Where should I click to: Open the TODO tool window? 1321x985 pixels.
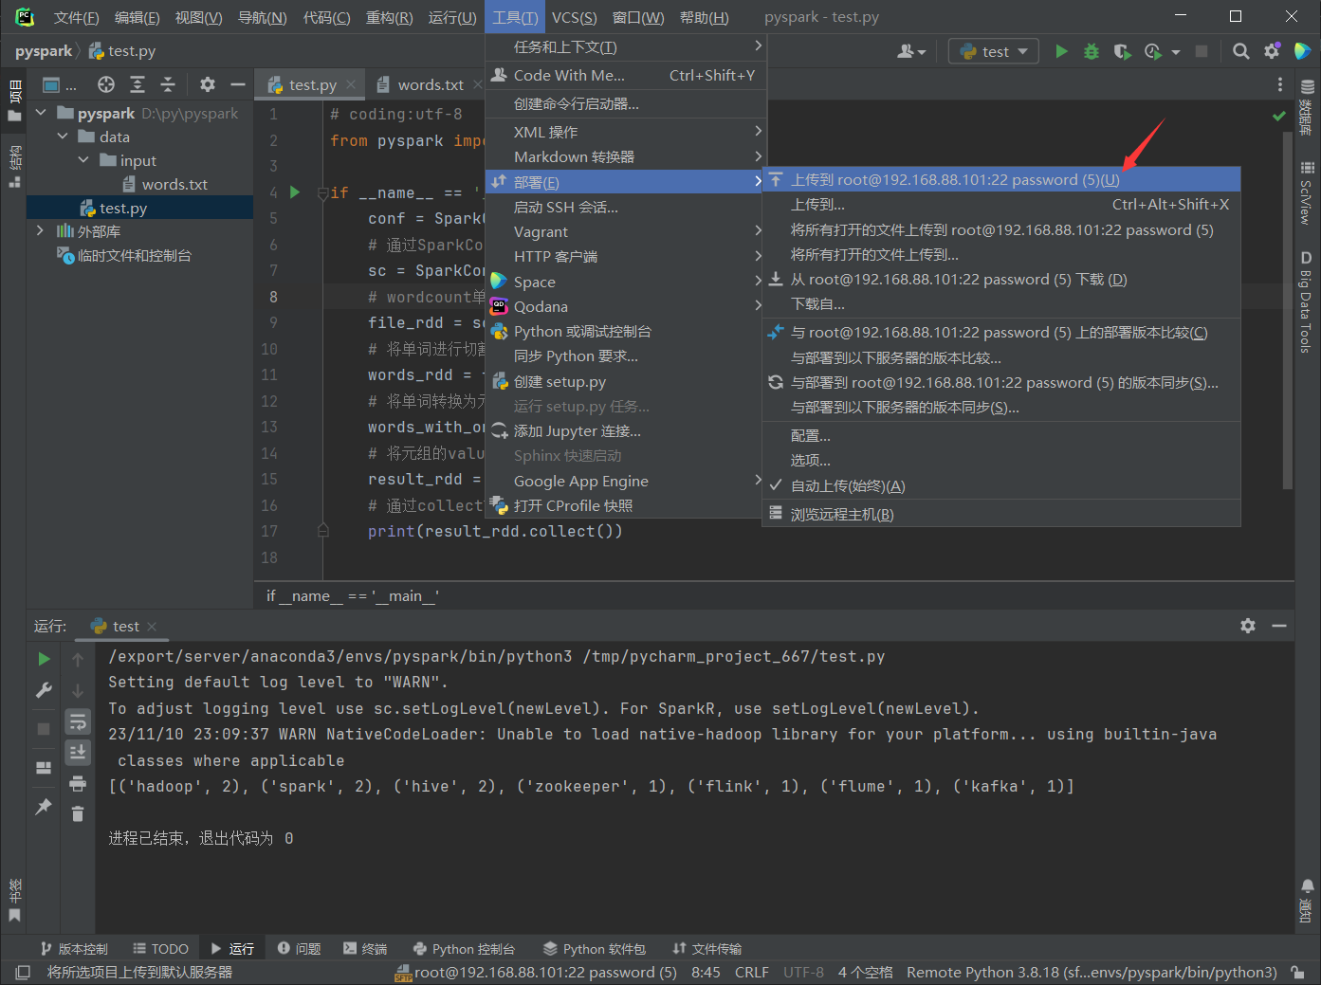point(161,948)
